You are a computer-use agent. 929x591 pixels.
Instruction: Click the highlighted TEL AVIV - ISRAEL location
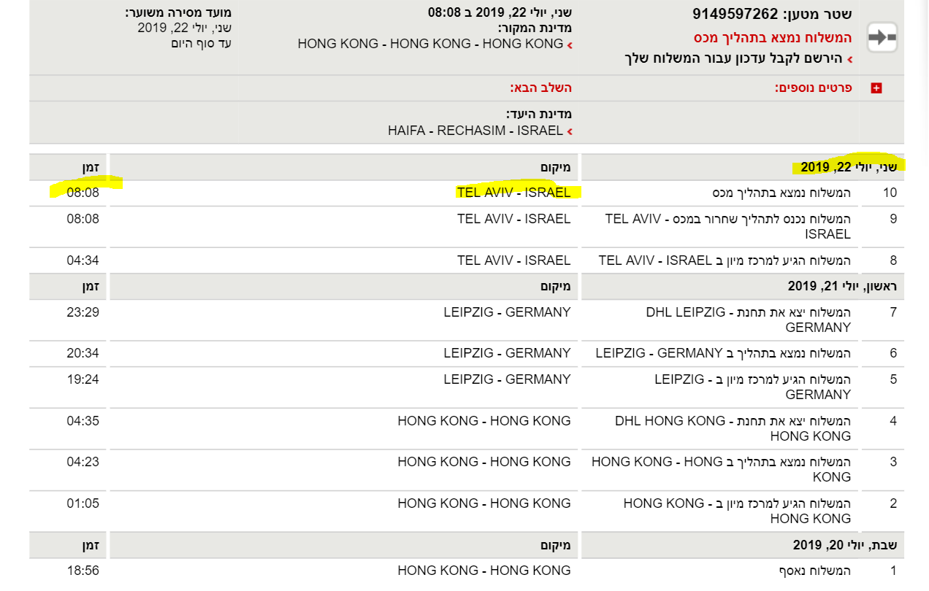pos(513,193)
